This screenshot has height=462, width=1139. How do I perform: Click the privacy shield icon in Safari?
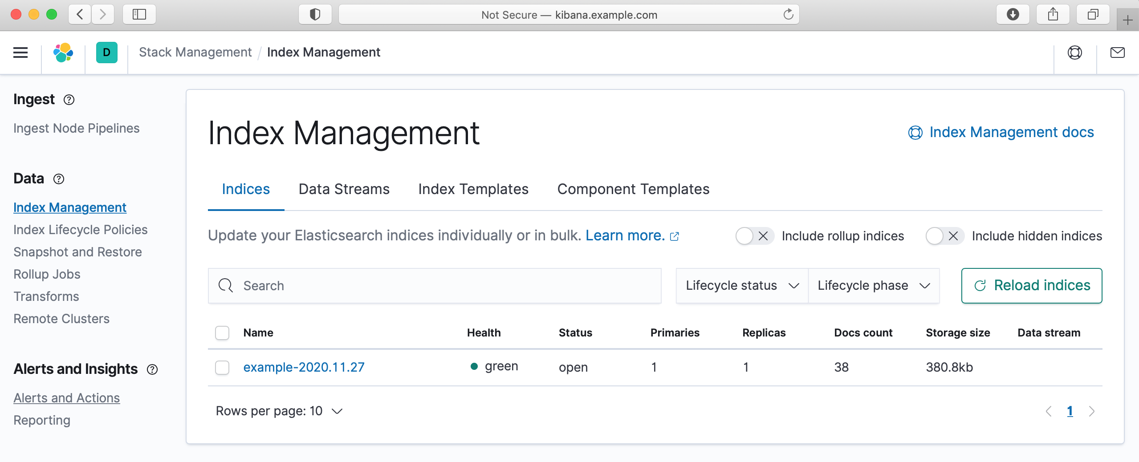(315, 15)
